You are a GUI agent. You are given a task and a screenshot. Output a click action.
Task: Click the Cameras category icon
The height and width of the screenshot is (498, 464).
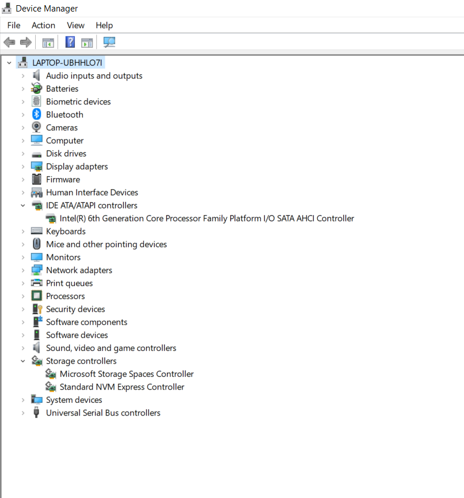36,127
